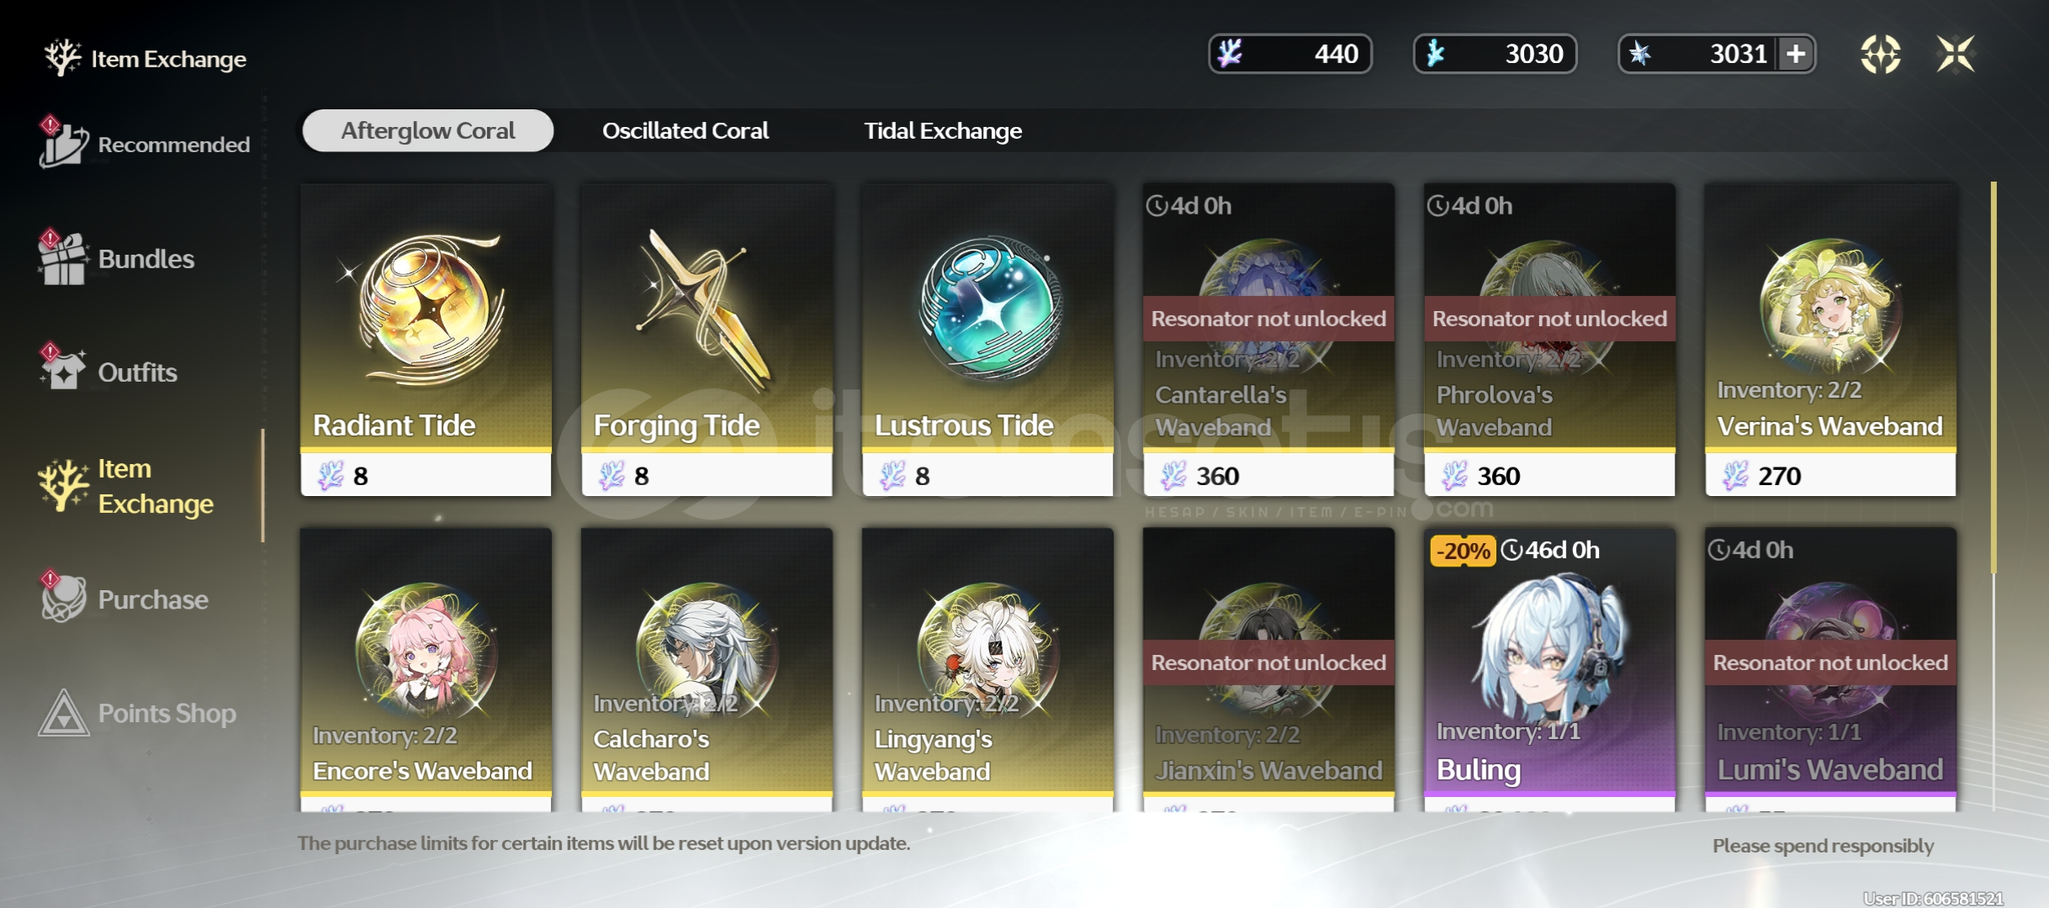Viewport: 2049px width, 908px height.
Task: Switch to the Oscillated Coral tab
Action: [685, 131]
